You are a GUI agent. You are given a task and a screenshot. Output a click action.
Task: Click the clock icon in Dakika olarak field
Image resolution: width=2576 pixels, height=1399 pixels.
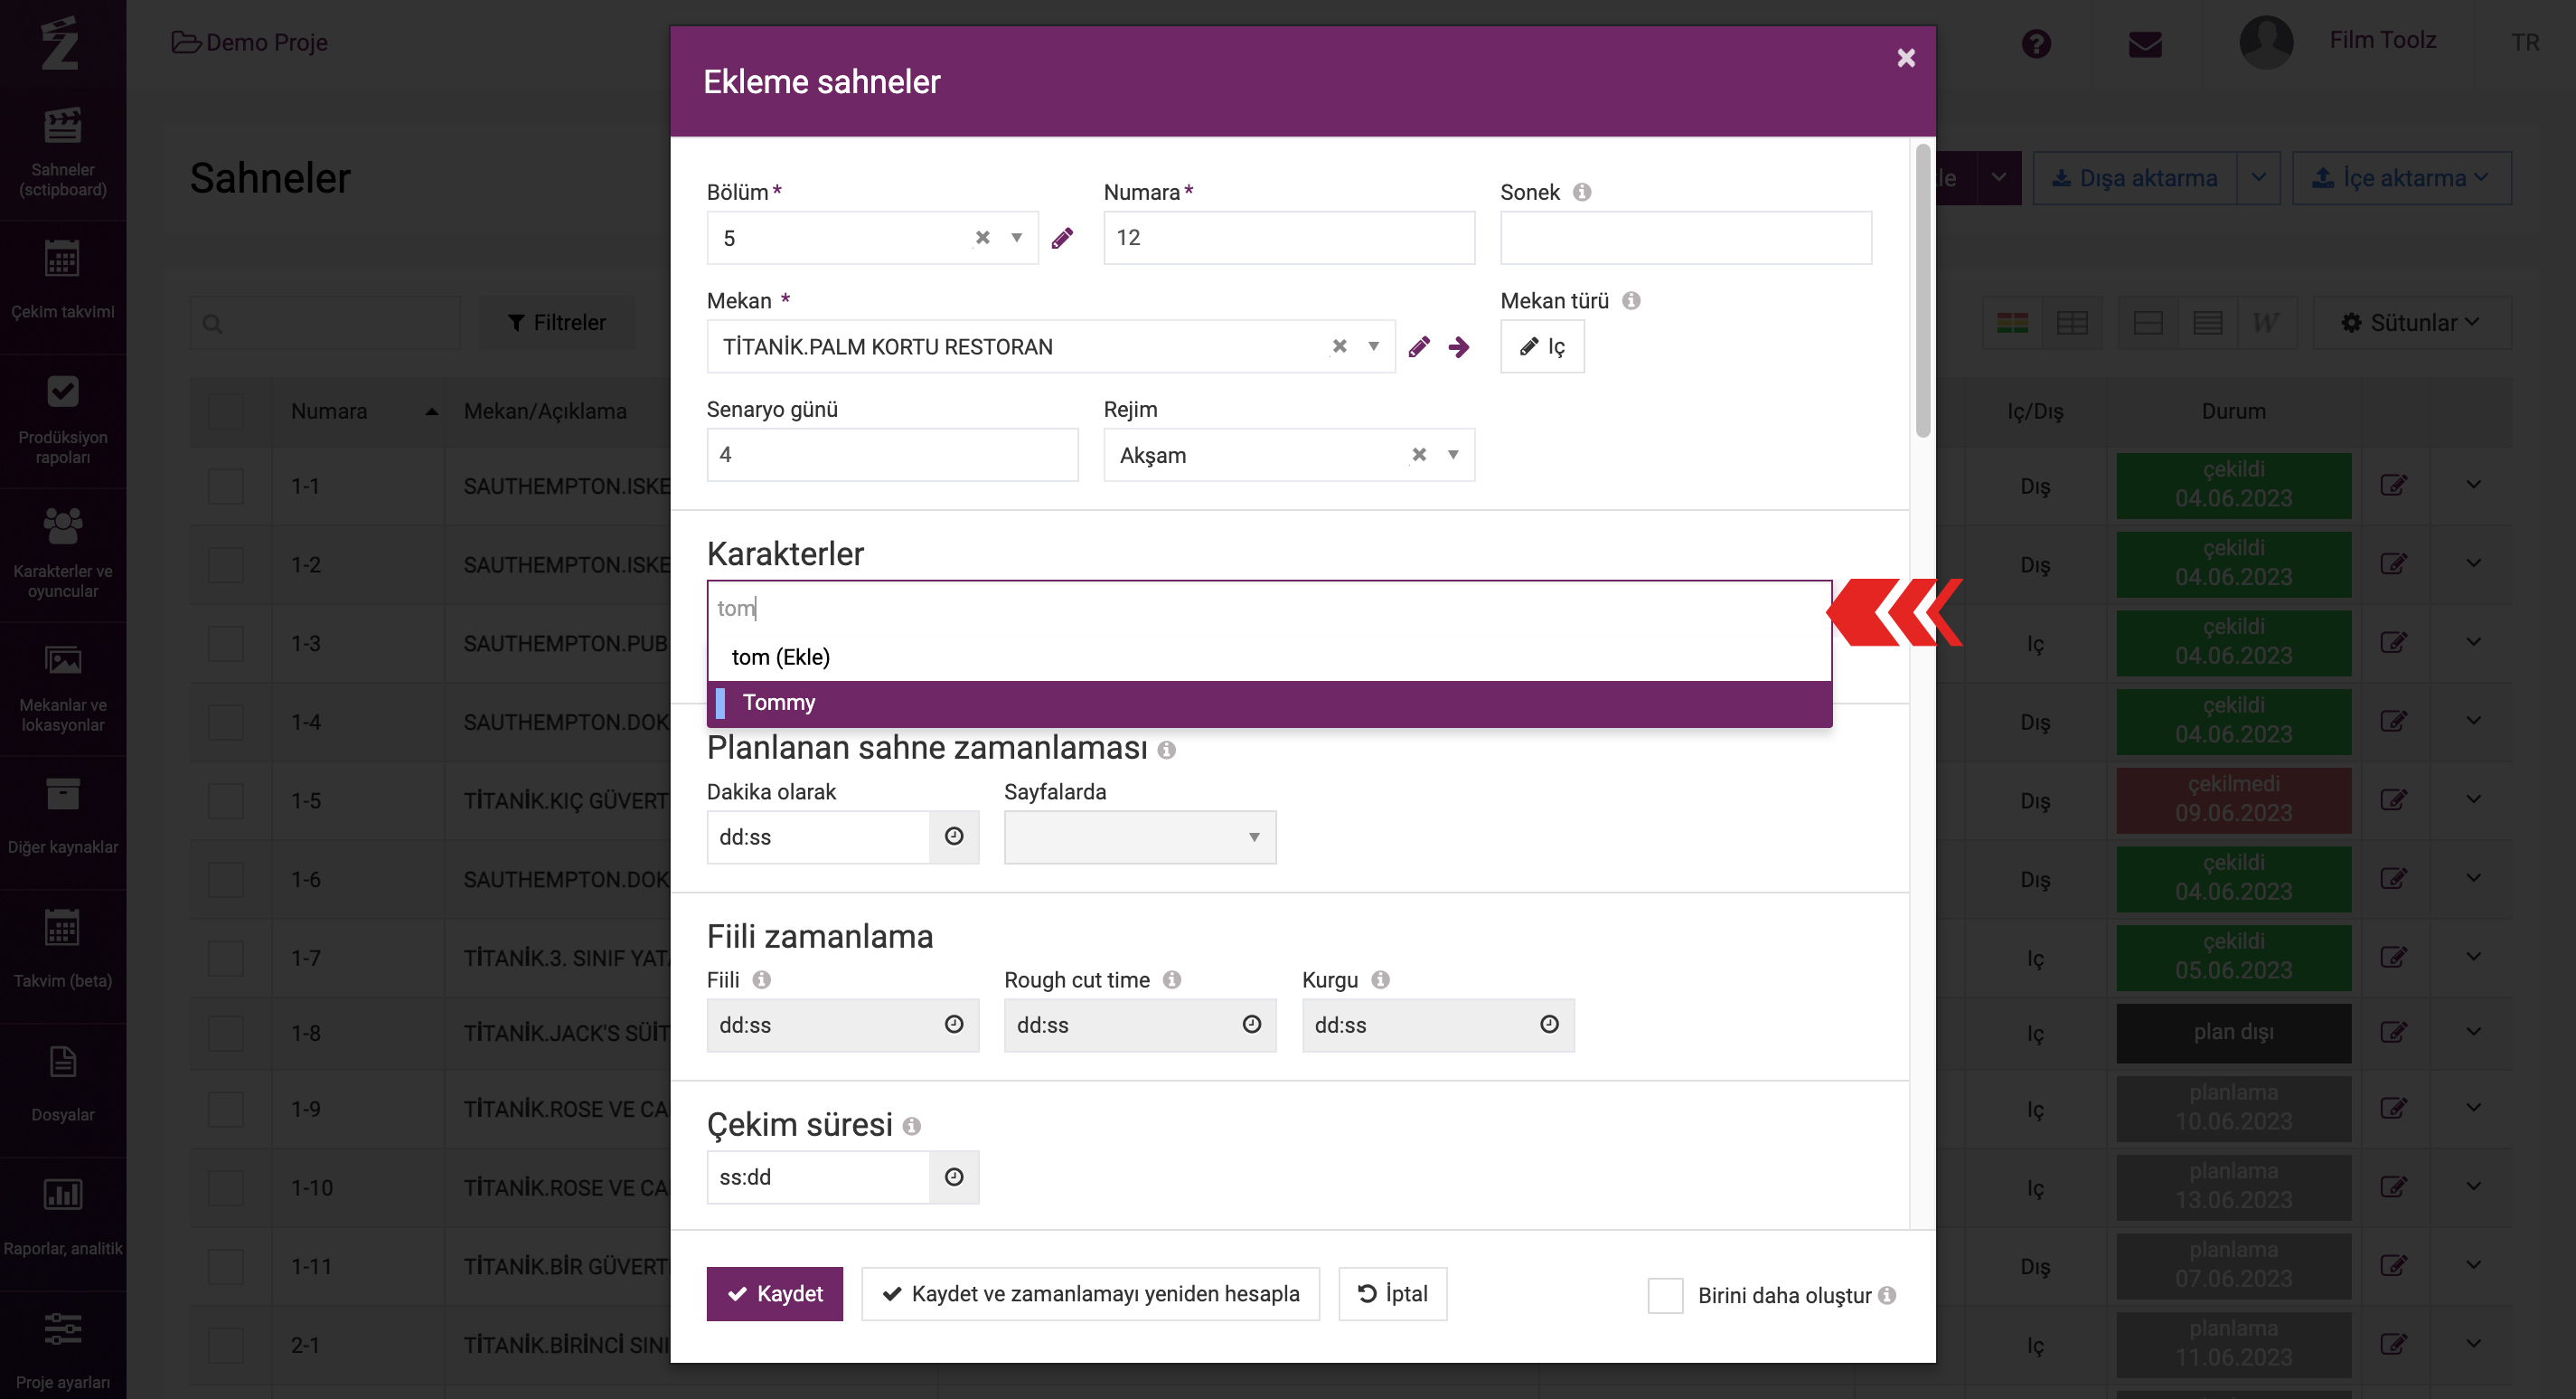pos(954,837)
